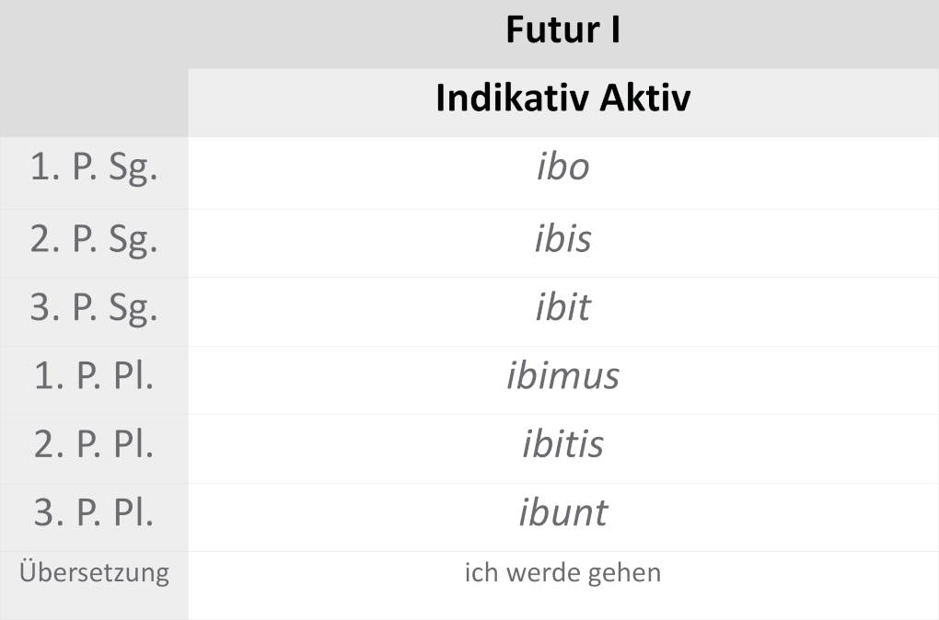The width and height of the screenshot is (939, 620).
Task: Click the verb form 'ibimus'
Action: coord(562,376)
